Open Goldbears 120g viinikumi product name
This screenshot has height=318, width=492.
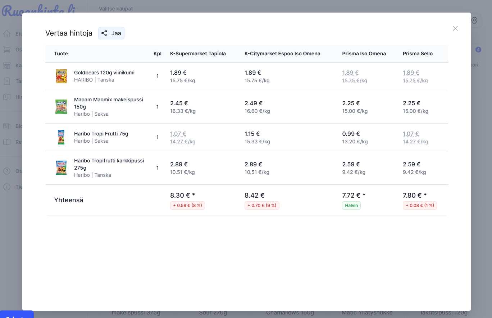[x=104, y=73]
